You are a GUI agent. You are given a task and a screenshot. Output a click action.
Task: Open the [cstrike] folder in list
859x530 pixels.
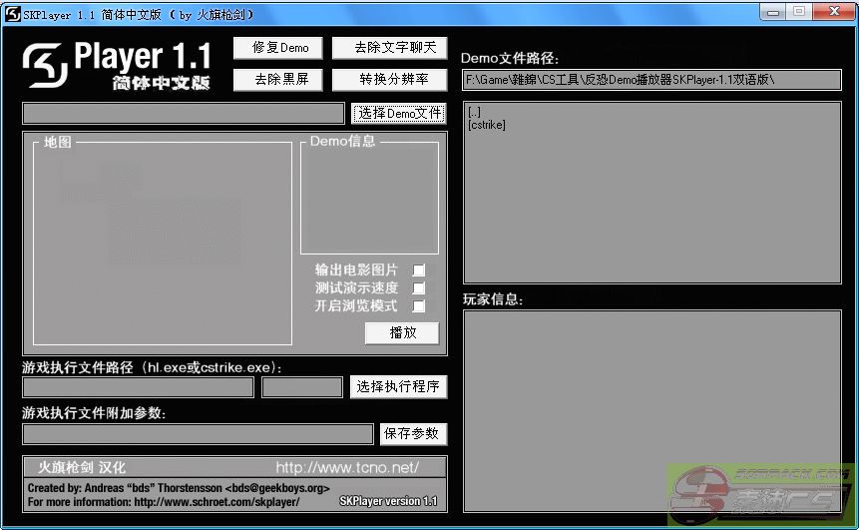tap(487, 125)
